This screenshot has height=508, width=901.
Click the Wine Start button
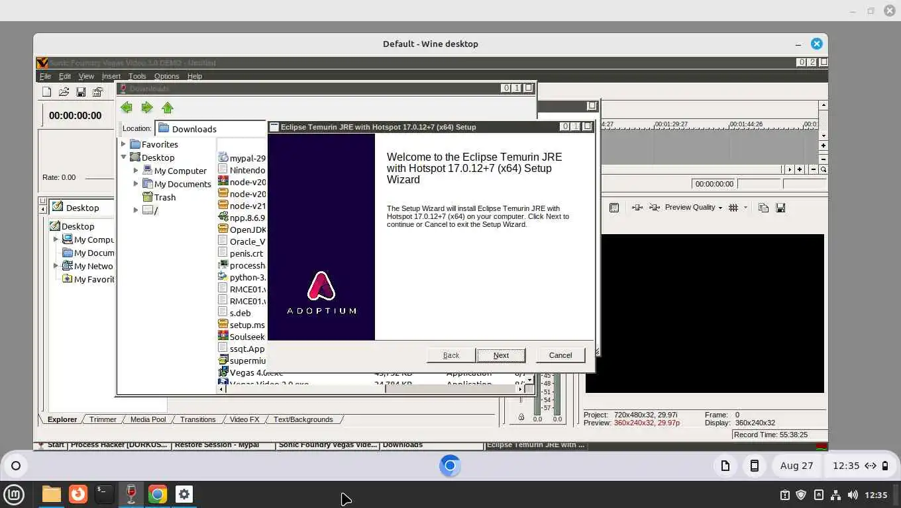(x=50, y=445)
